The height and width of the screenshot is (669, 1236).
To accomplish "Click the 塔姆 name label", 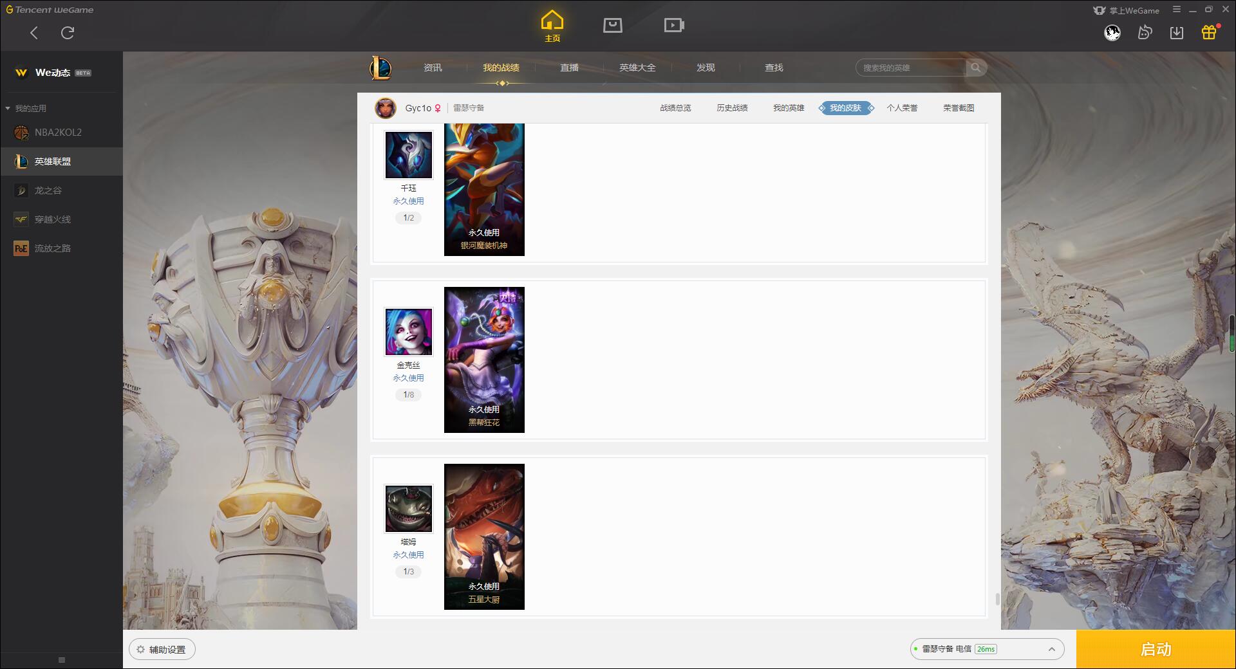I will click(409, 542).
